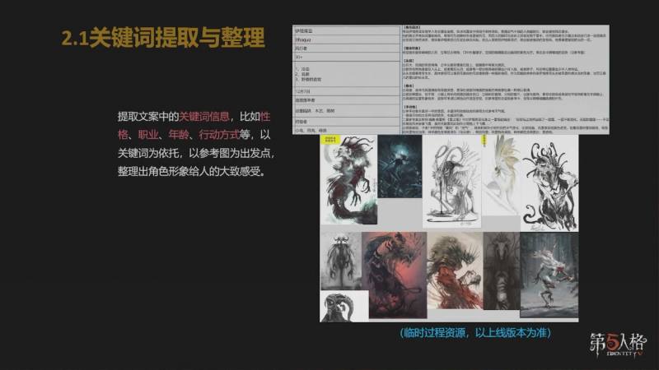Open the red-cloaked furry monster artwork
The height and width of the screenshot is (370, 659).
[456, 271]
